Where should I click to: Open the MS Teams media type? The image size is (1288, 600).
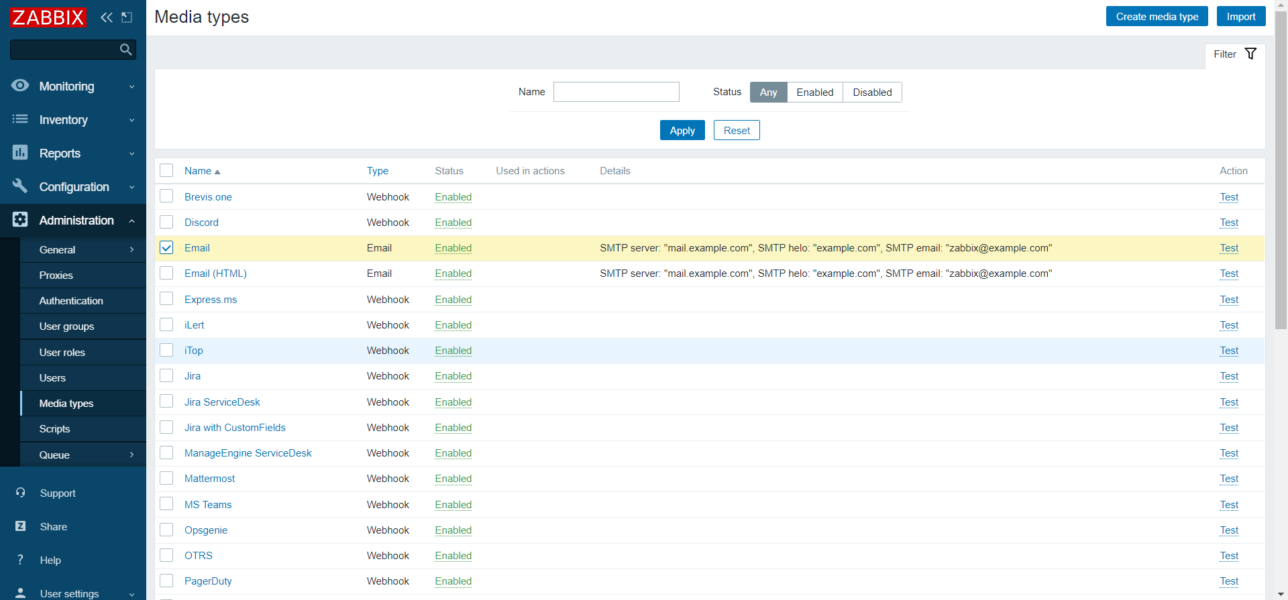tap(208, 505)
